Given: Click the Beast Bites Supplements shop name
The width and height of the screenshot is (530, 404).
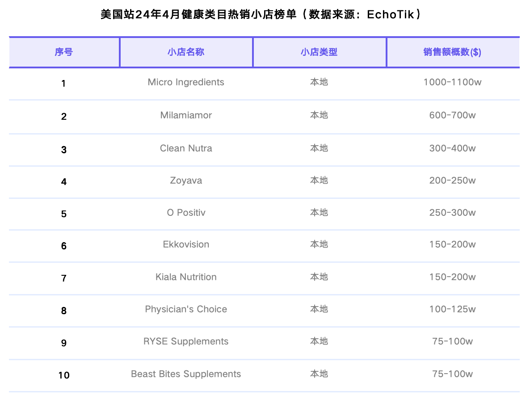Looking at the screenshot, I should point(186,374).
